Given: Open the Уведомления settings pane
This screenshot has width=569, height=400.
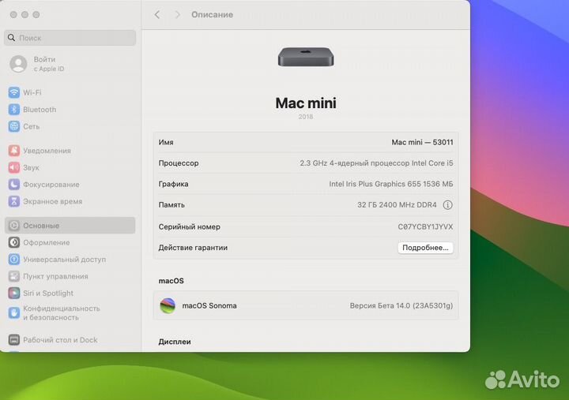Looking at the screenshot, I should pos(70,151).
